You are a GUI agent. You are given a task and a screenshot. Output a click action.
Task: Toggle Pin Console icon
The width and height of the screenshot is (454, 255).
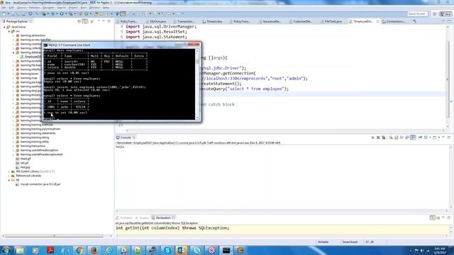pos(420,137)
